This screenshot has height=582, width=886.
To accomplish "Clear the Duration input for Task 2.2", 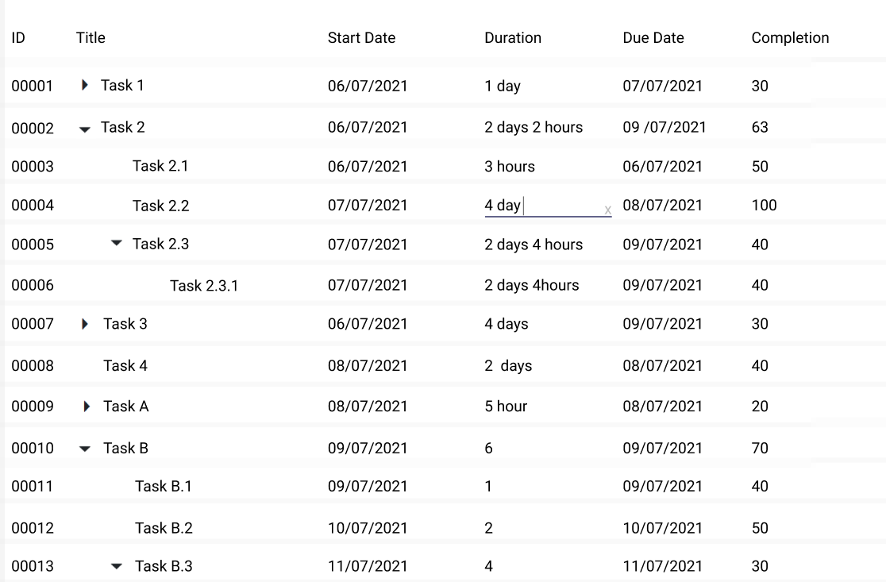I will (x=607, y=210).
